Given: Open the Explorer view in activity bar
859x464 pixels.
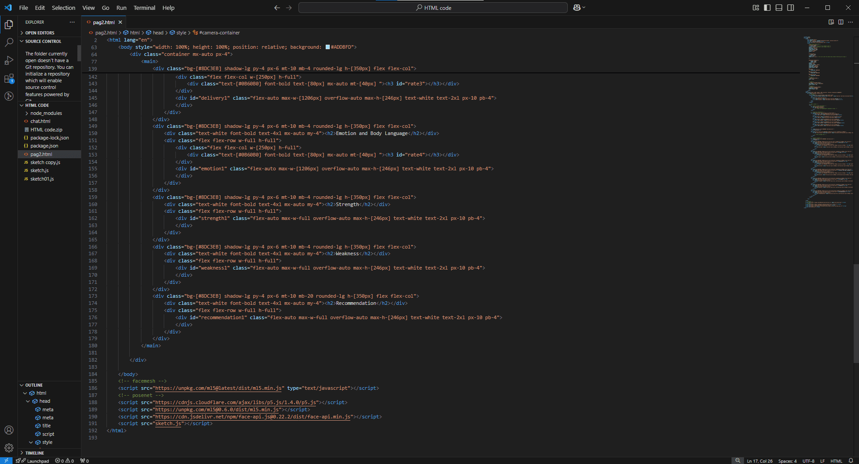Looking at the screenshot, I should point(9,25).
